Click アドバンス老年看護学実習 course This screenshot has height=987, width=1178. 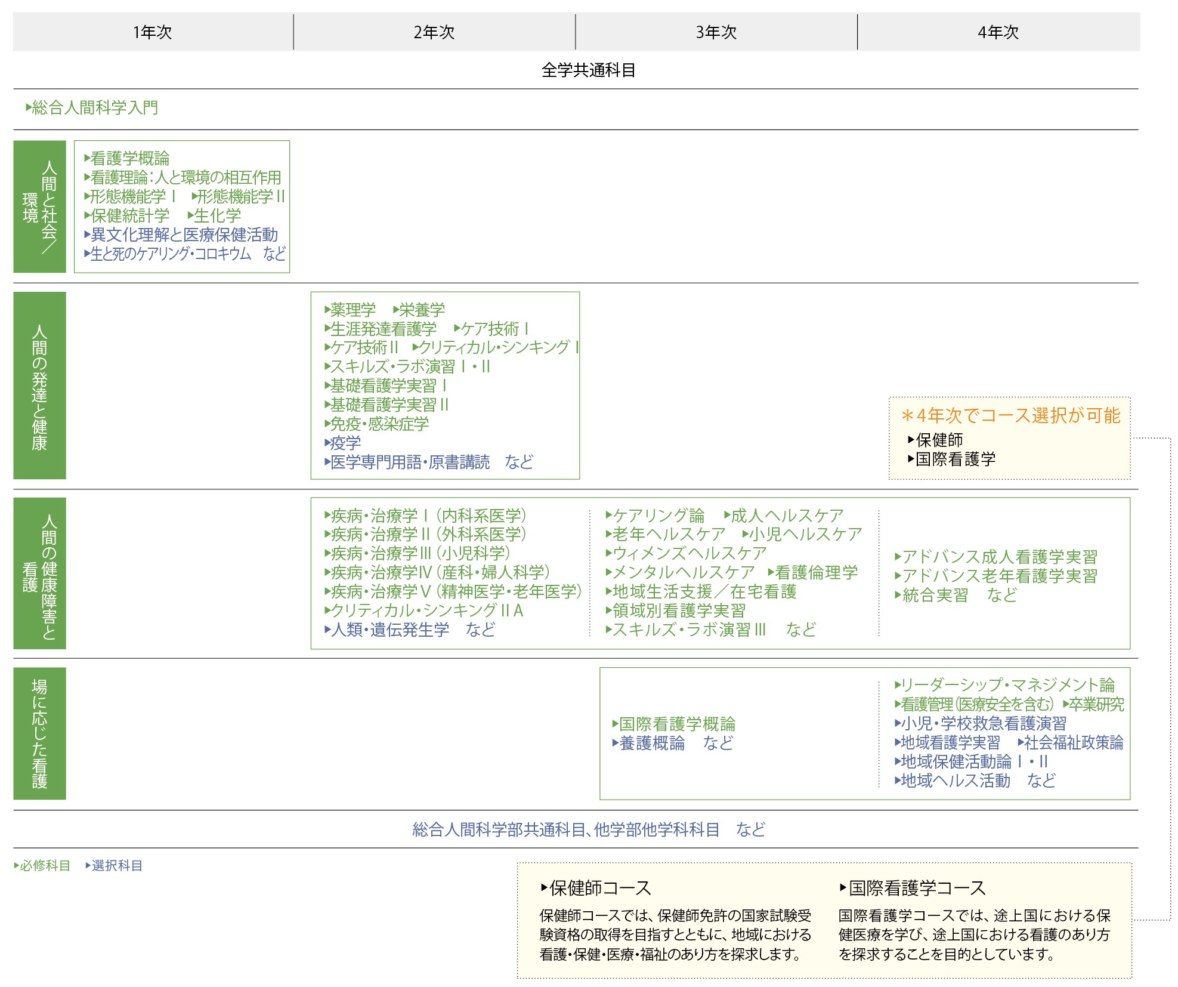996,576
